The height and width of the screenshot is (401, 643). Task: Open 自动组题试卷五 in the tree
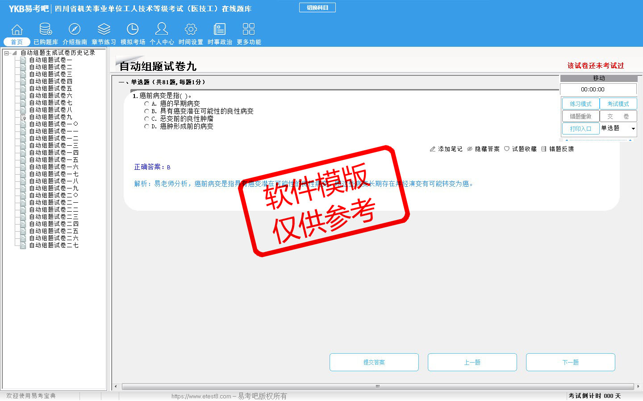[x=50, y=88]
